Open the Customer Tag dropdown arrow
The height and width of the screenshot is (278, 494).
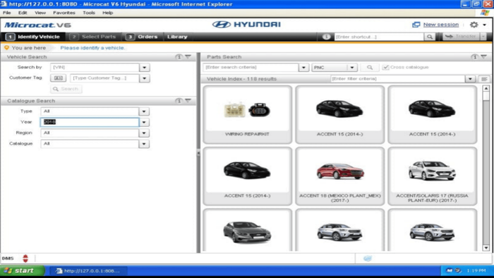pos(144,78)
